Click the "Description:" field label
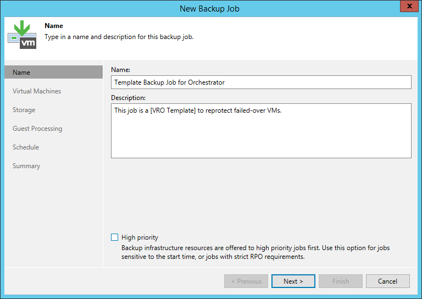 128,98
